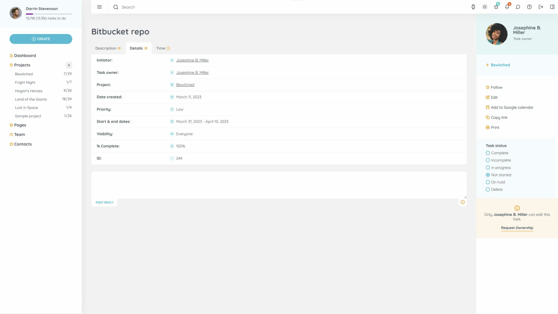Open the timer stopwatch icon

(473, 7)
